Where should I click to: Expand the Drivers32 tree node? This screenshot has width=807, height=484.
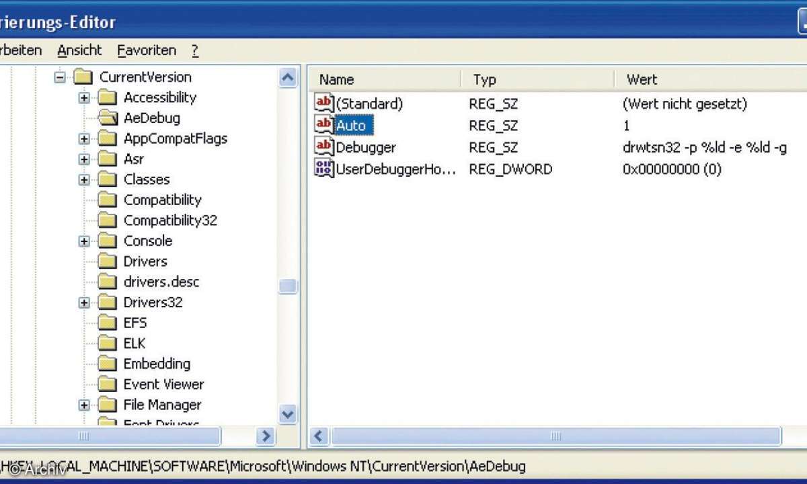tap(83, 302)
